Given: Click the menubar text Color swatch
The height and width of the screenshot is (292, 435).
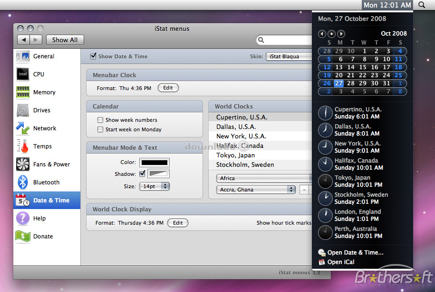Looking at the screenshot, I should 155,162.
